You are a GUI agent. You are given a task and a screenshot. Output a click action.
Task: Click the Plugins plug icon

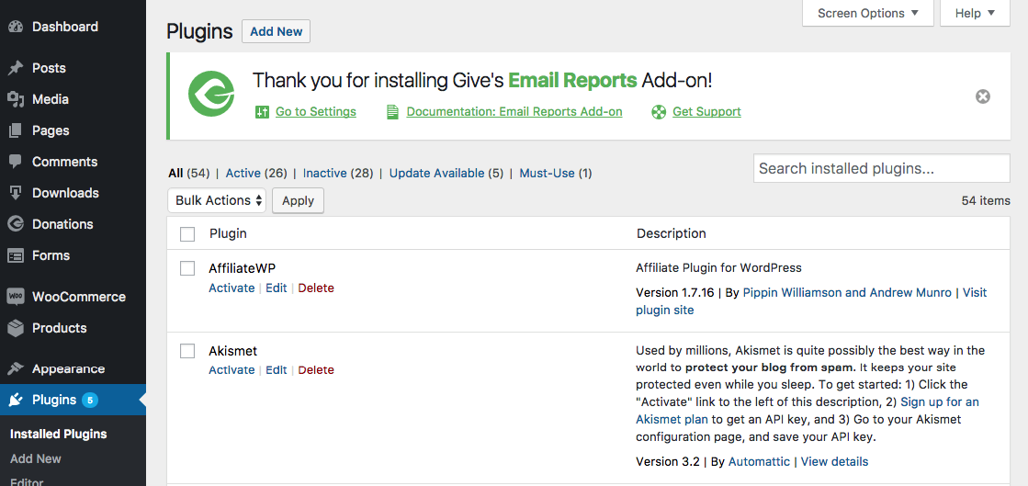point(16,400)
